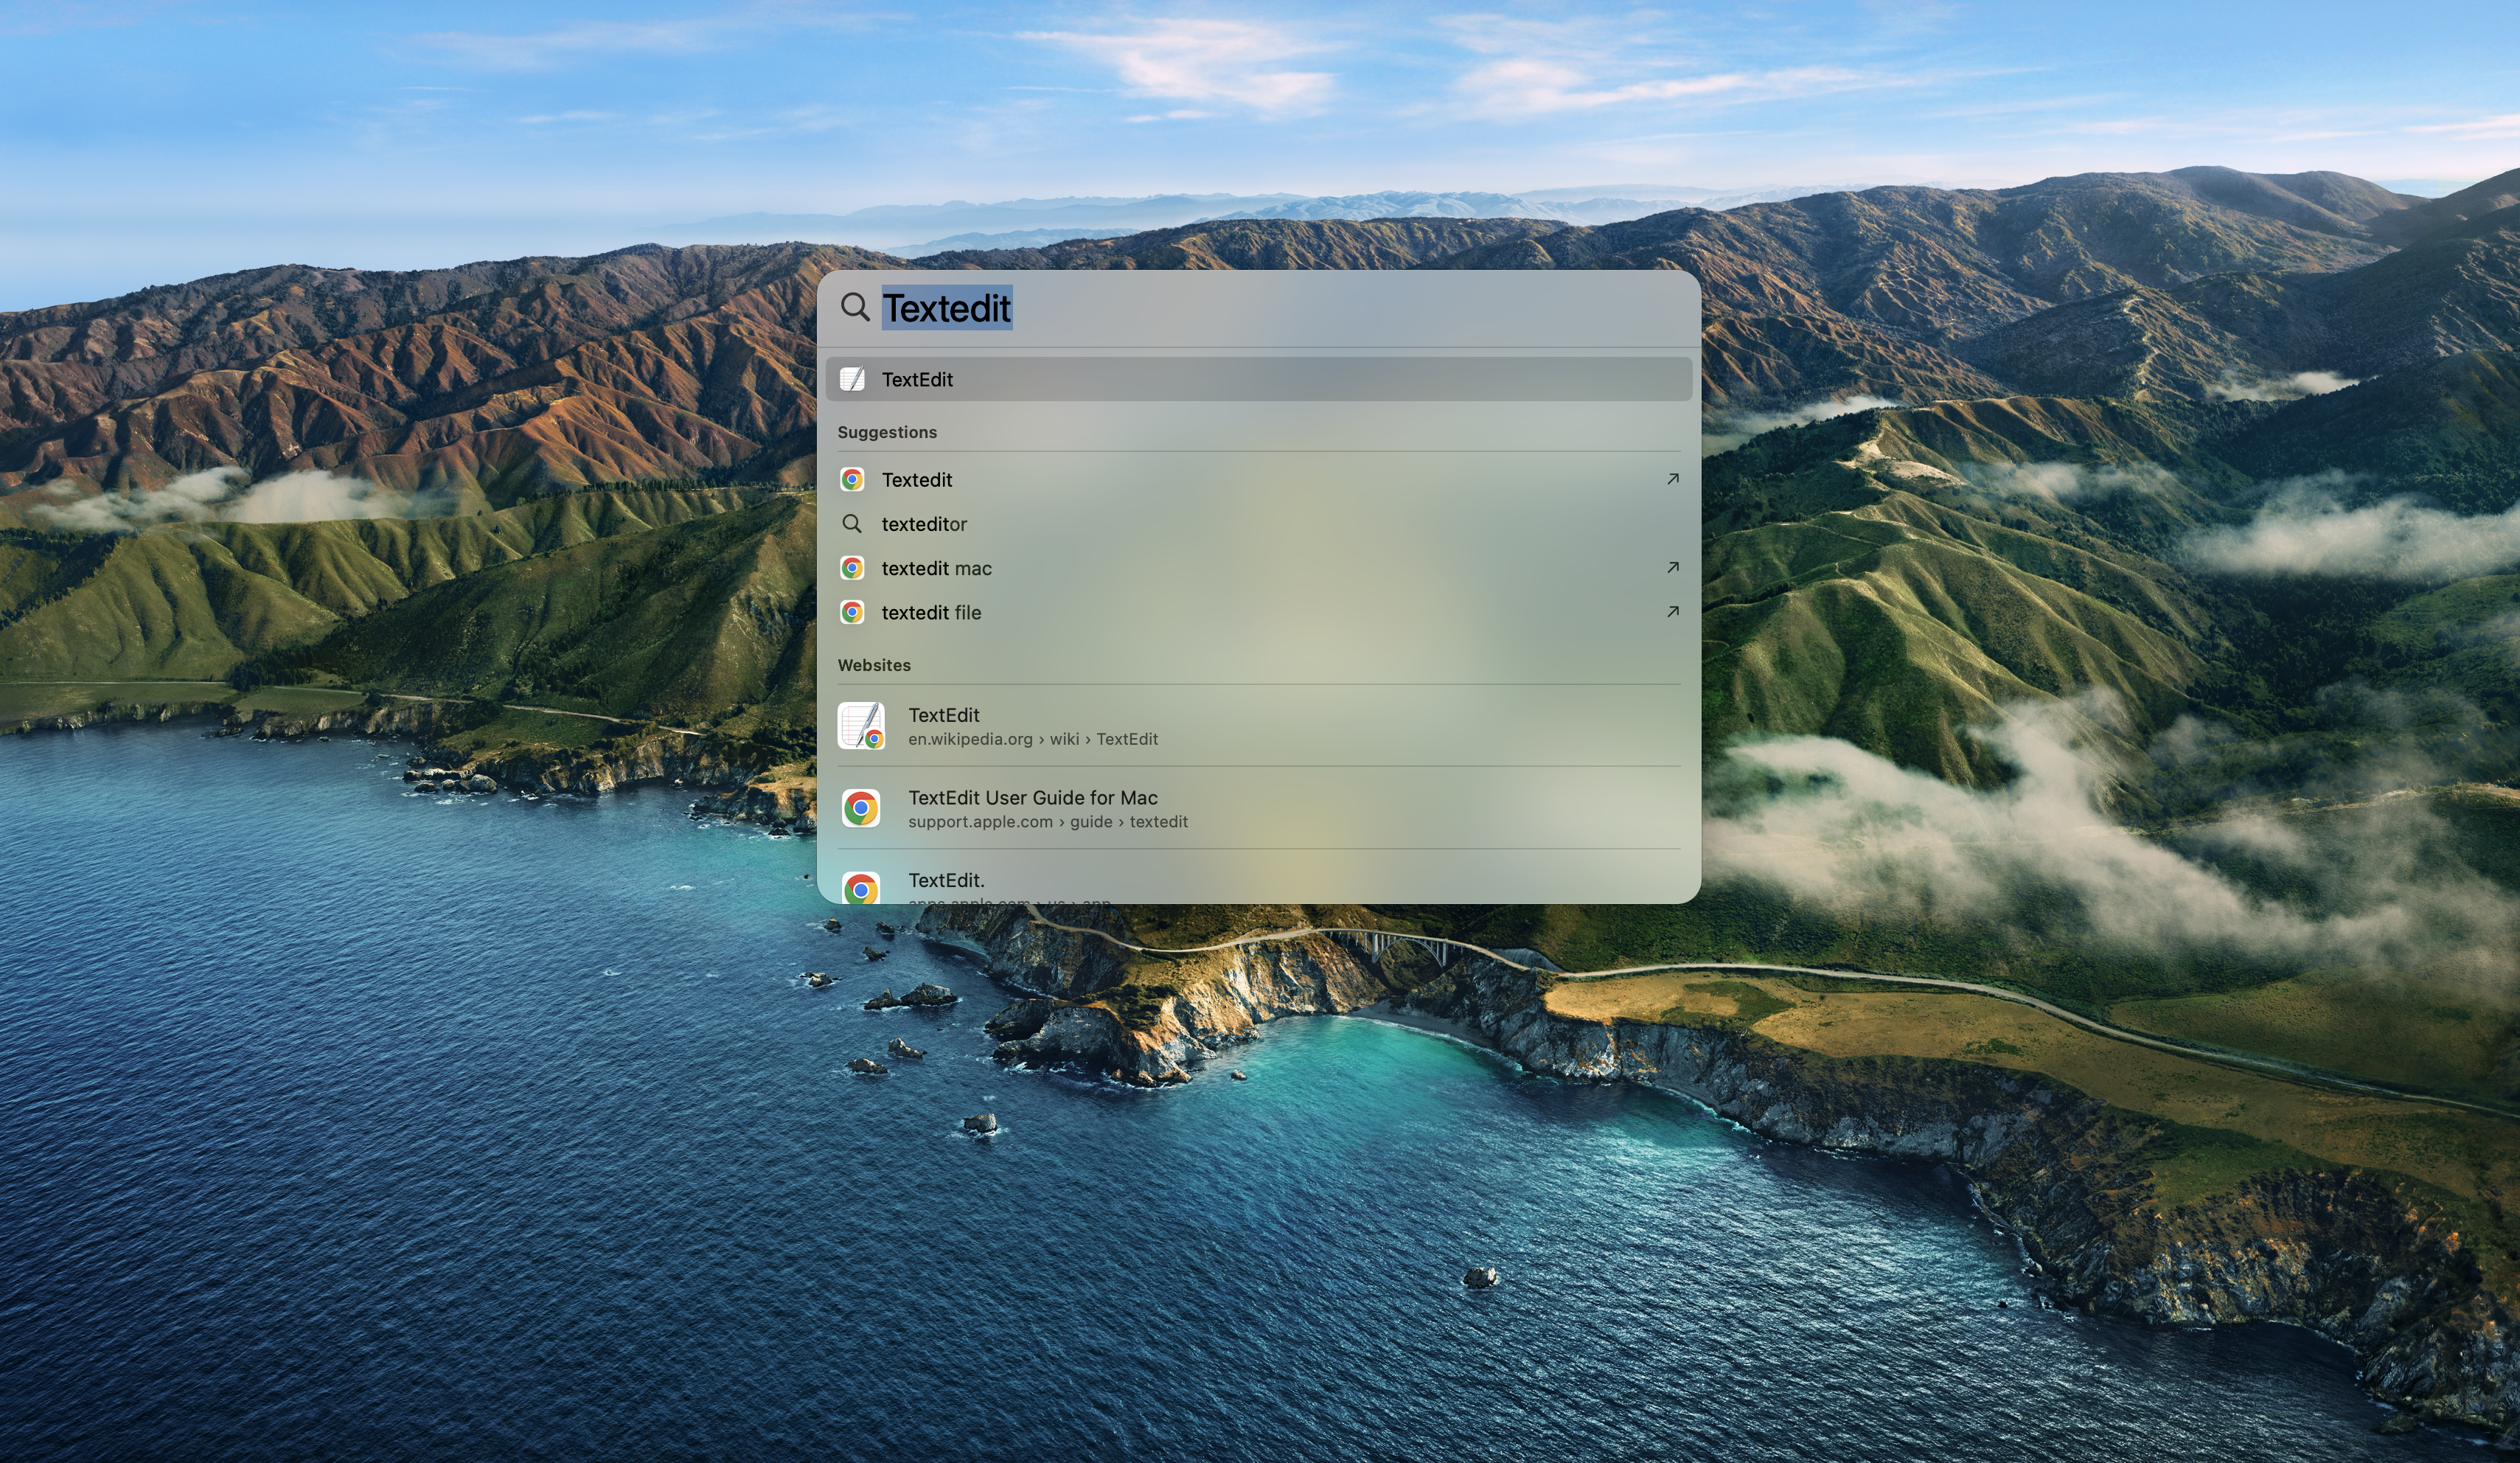Screen dimensions: 2520x1463
Task: Open TextEdit User Guide for Mac result
Action: 1259,808
